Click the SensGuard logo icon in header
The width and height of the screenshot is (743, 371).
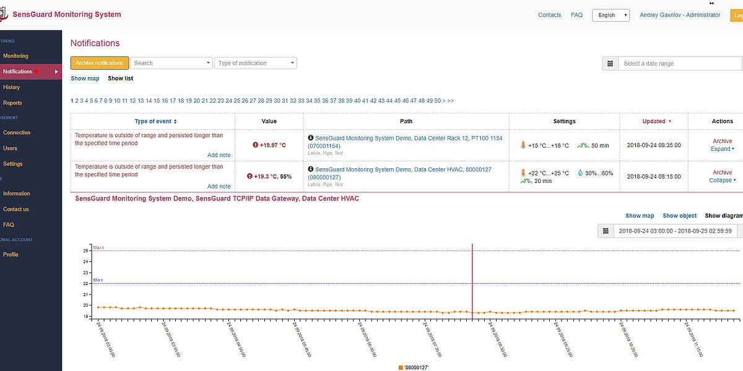pyautogui.click(x=3, y=15)
